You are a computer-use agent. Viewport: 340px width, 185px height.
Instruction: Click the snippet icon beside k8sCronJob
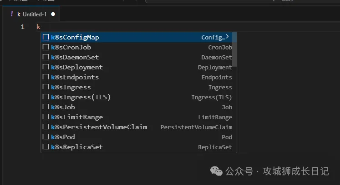point(46,47)
